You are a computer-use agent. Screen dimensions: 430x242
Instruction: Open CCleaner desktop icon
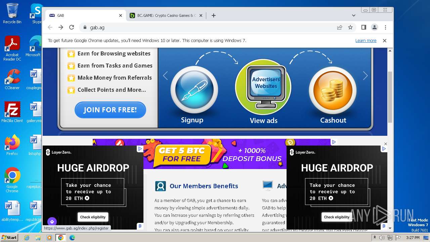click(12, 79)
